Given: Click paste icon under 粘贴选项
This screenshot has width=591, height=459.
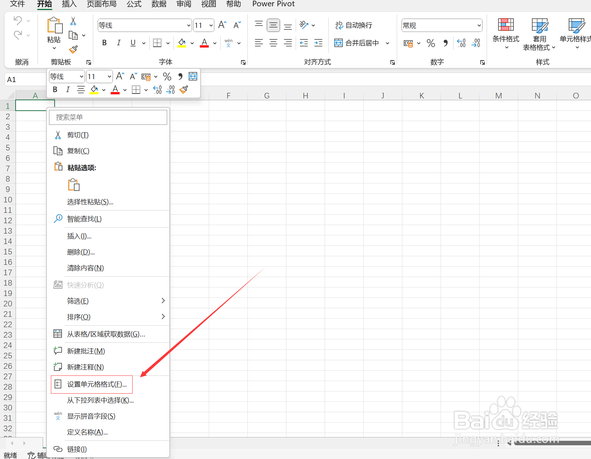Looking at the screenshot, I should coord(74,185).
